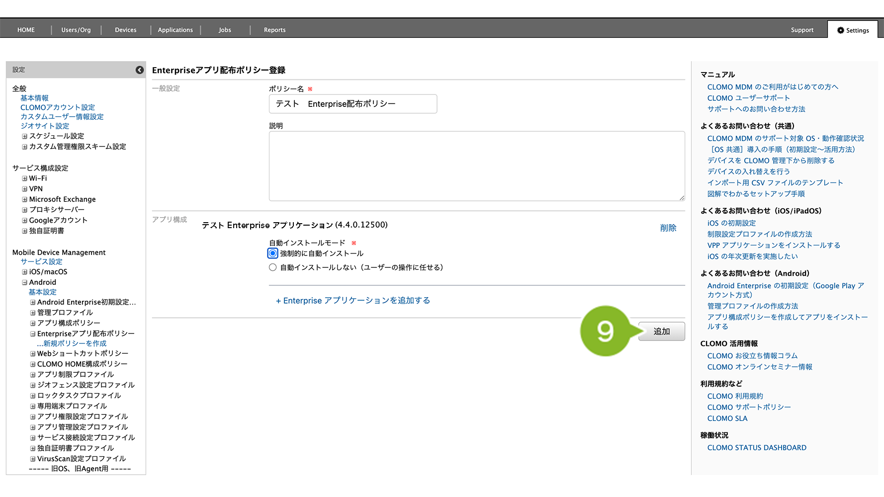Collapse the 設定 sidebar with arrow icon
Viewport: 884px width, 497px height.
point(140,70)
